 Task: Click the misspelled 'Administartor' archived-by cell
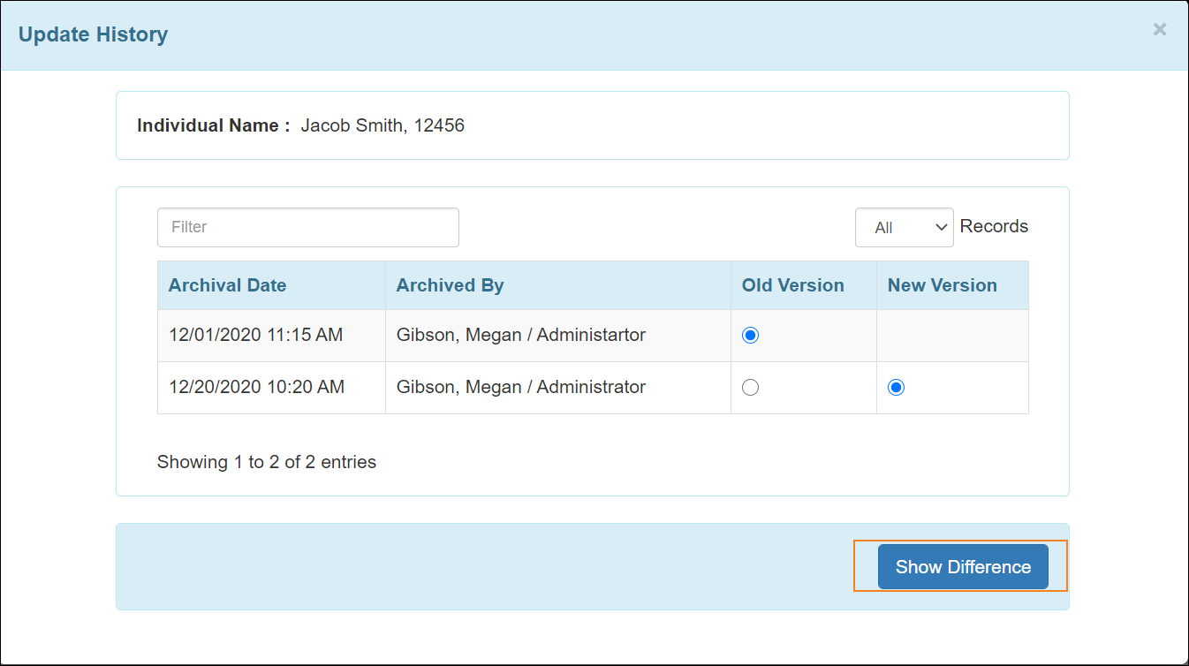(520, 336)
